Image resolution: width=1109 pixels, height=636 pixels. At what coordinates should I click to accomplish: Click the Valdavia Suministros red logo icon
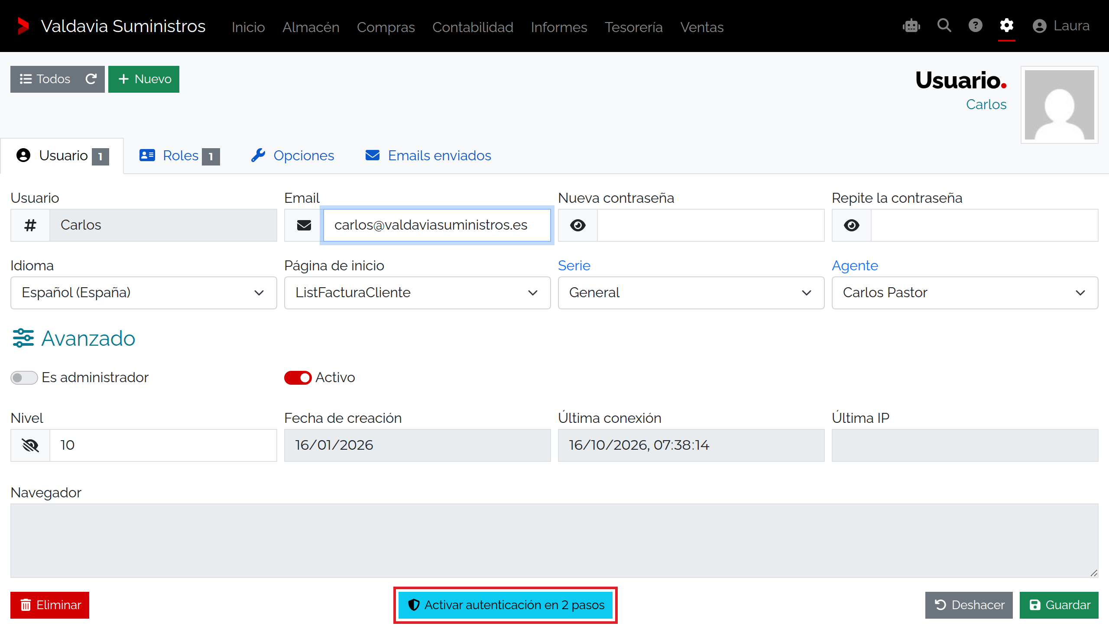(x=23, y=26)
